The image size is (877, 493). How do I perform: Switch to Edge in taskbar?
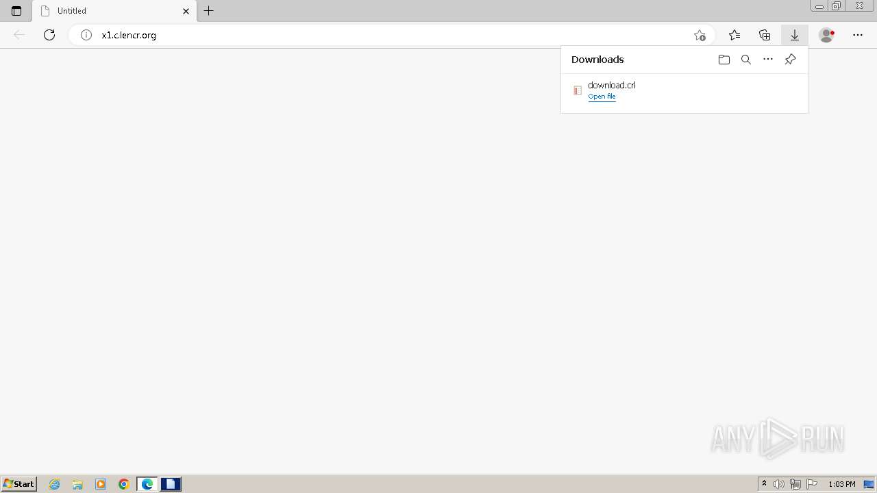coord(147,484)
